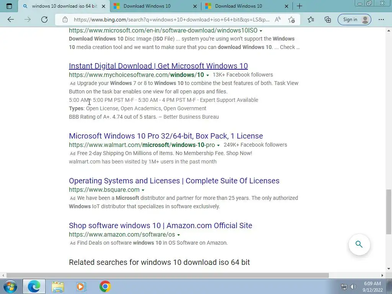Open the Read aloud icon
This screenshot has width=392, height=294.
(278, 20)
